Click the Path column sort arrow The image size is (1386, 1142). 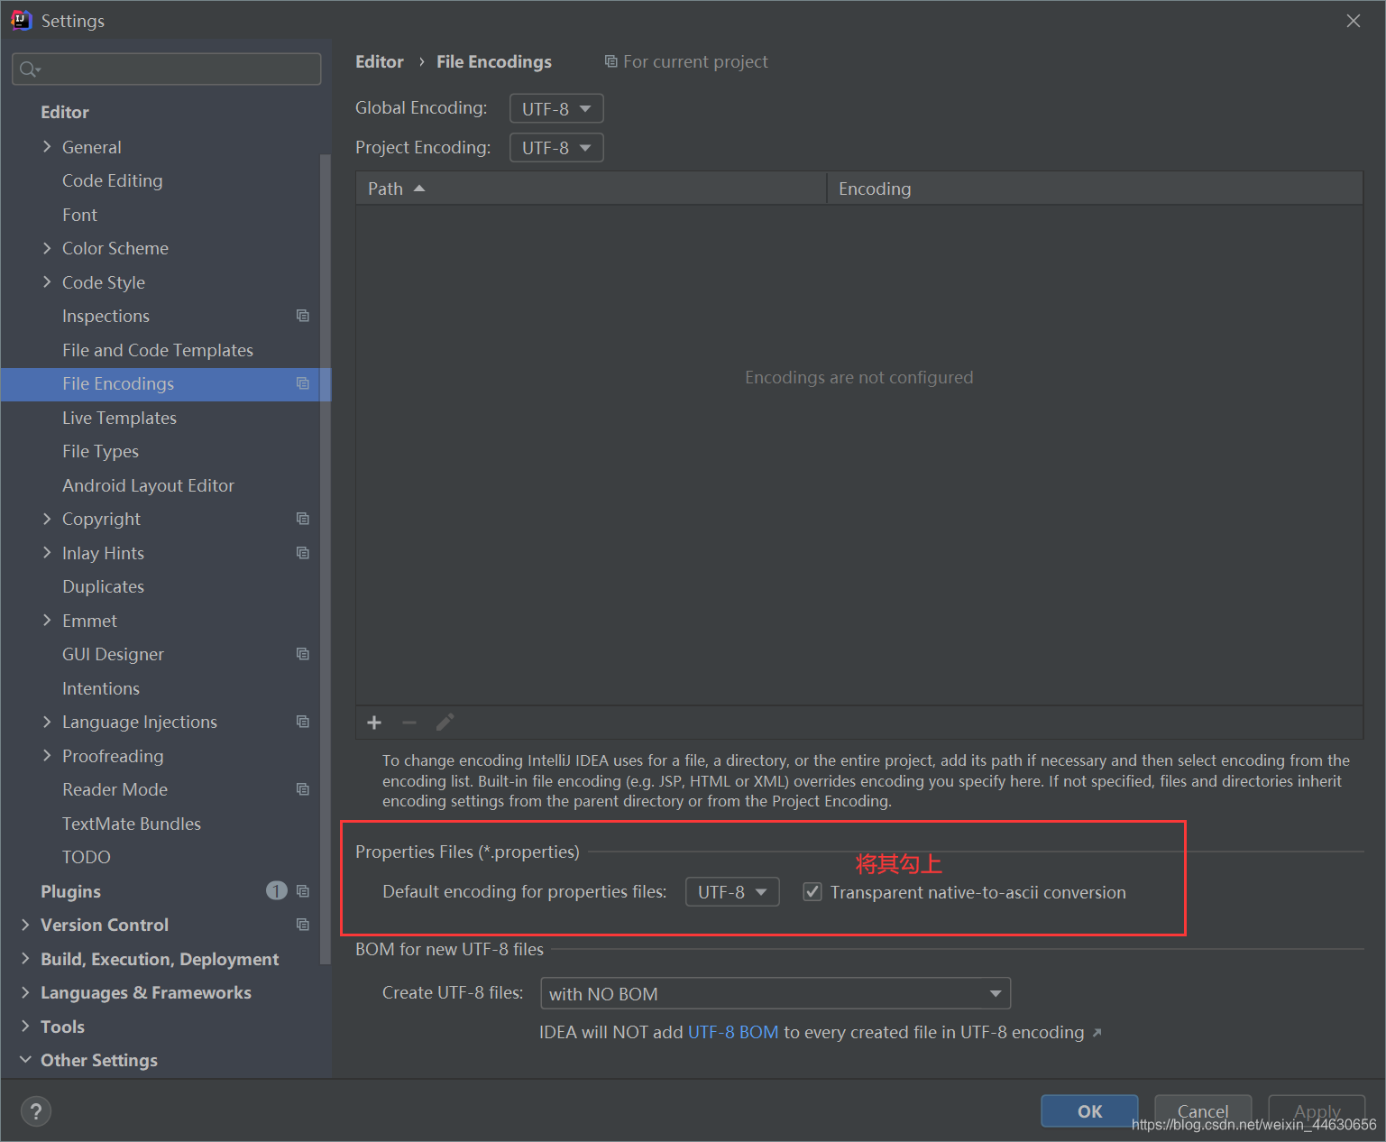click(419, 189)
